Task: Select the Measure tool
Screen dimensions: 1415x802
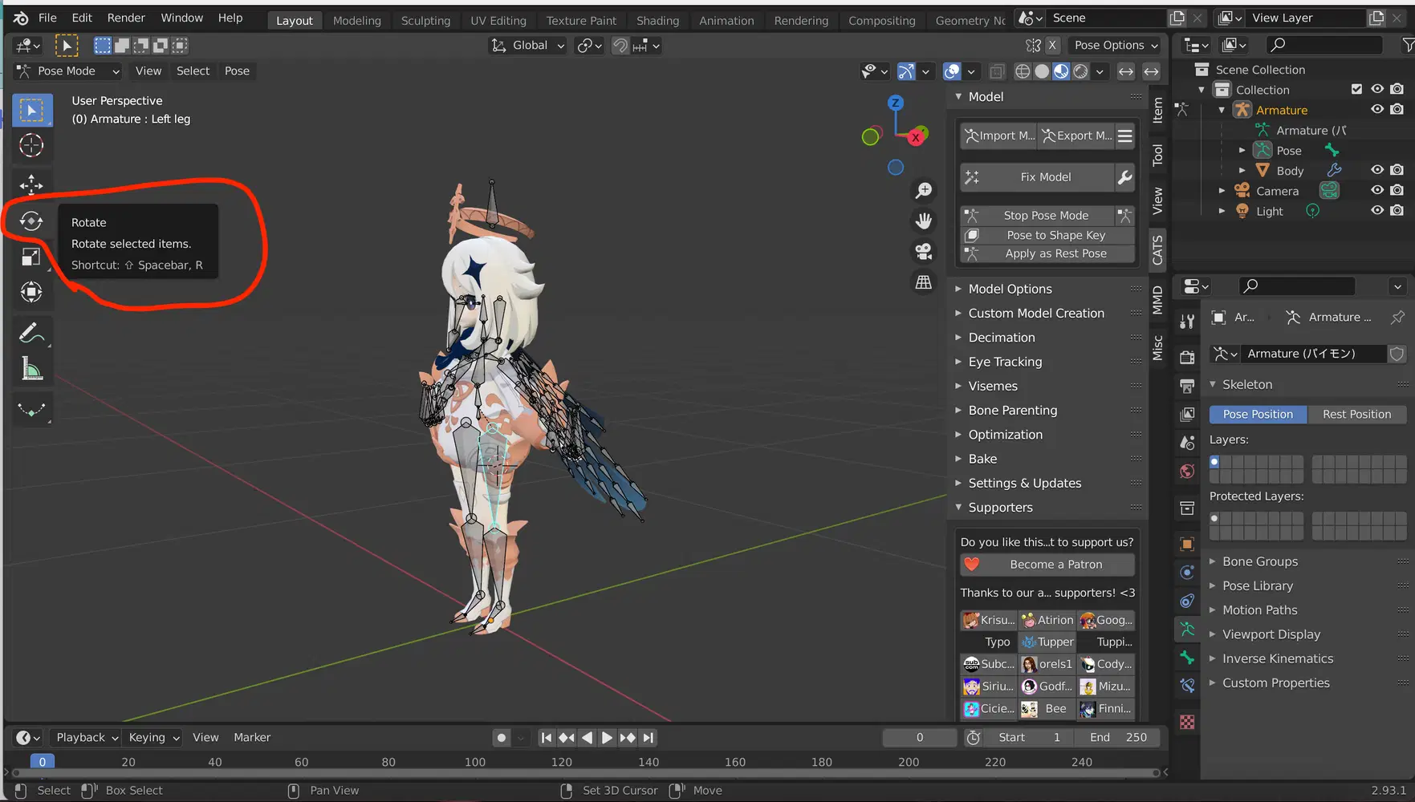Action: coord(32,367)
